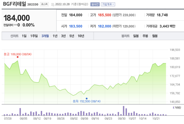This screenshot has height=124, width=184.
Task: Select the 10년 line chart tab
Action: coord(81,36)
